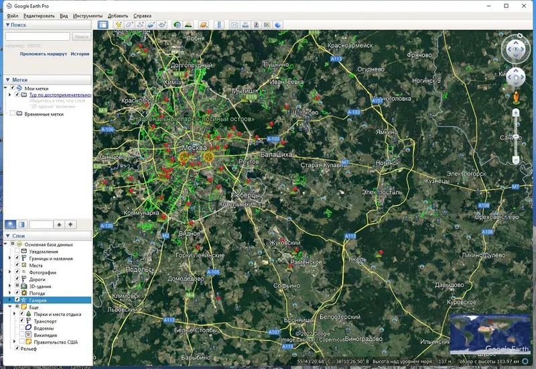
Task: Toggle the Рельеф layer checkbox
Action: [17, 348]
